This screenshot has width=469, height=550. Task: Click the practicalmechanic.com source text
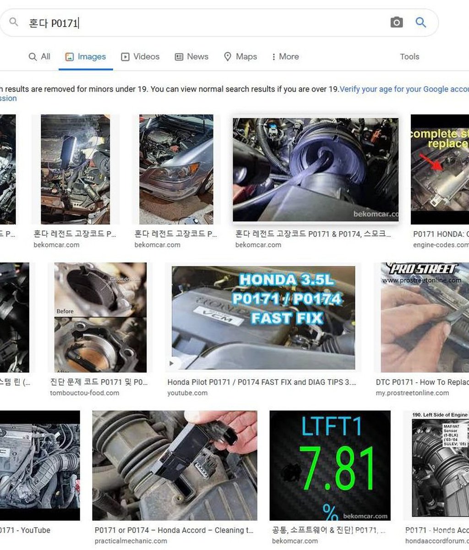pos(131,541)
